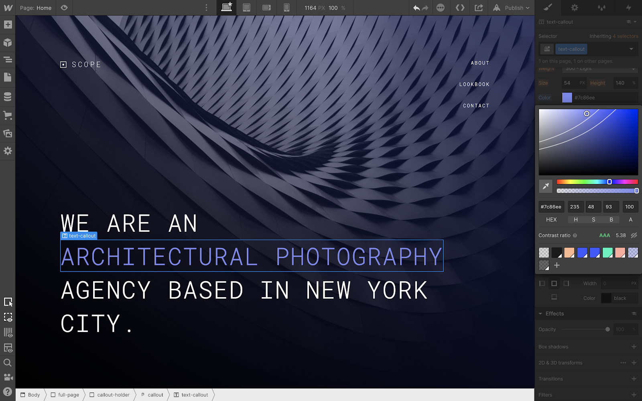This screenshot has height=401, width=642.
Task: Open the Navigator panel
Action: [8, 60]
